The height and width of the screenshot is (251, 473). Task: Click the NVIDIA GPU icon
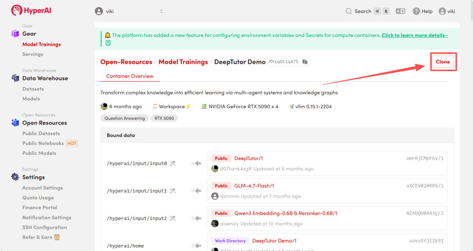[x=204, y=106]
